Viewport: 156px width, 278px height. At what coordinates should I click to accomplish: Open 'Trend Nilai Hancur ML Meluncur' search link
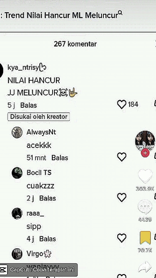pyautogui.click(x=61, y=16)
